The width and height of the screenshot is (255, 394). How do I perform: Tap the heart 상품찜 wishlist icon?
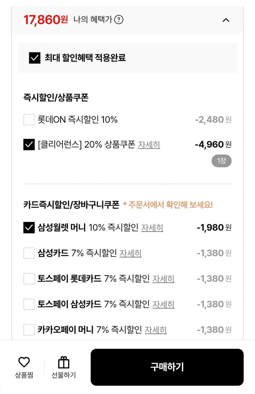[x=24, y=362]
